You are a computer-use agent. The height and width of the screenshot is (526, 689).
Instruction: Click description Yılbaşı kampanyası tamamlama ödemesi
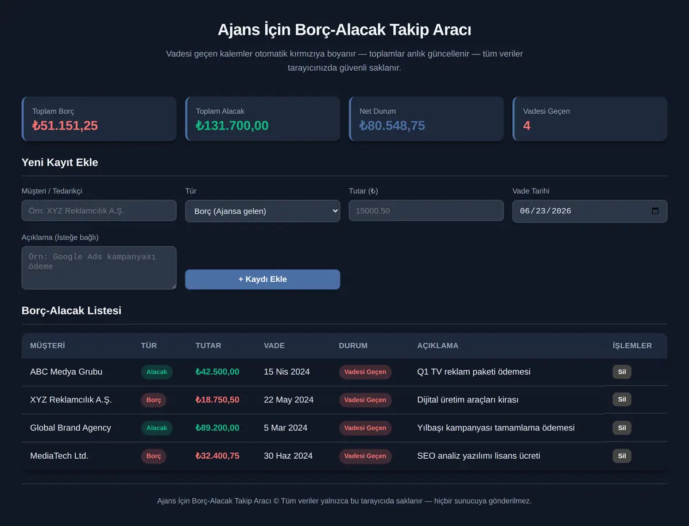(x=496, y=428)
